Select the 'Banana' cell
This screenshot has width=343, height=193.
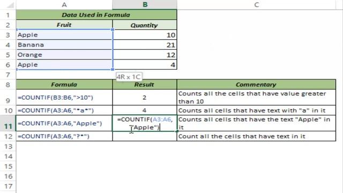(64, 45)
